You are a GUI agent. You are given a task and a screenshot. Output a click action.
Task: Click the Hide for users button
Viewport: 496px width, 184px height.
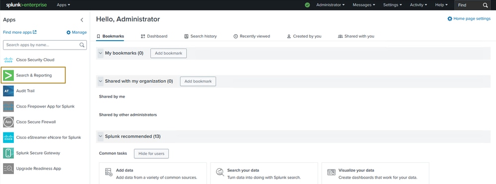pos(151,154)
